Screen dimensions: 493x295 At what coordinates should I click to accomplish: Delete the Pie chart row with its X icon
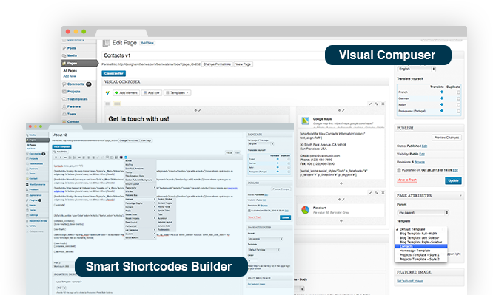383,193
